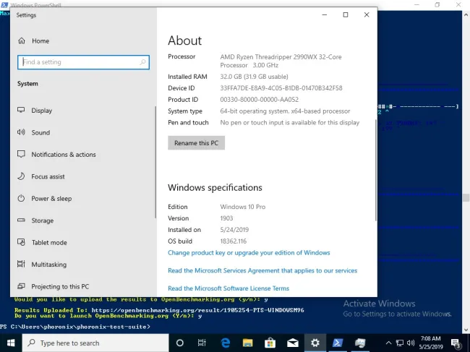
Task: Restore down the PowerShell window
Action: [437, 4]
